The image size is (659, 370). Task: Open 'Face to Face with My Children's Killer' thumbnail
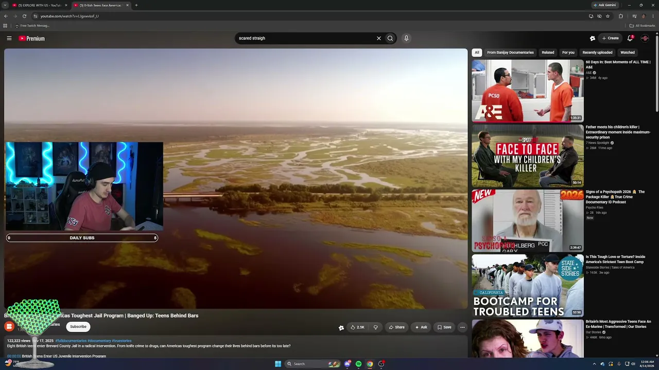coord(528,156)
